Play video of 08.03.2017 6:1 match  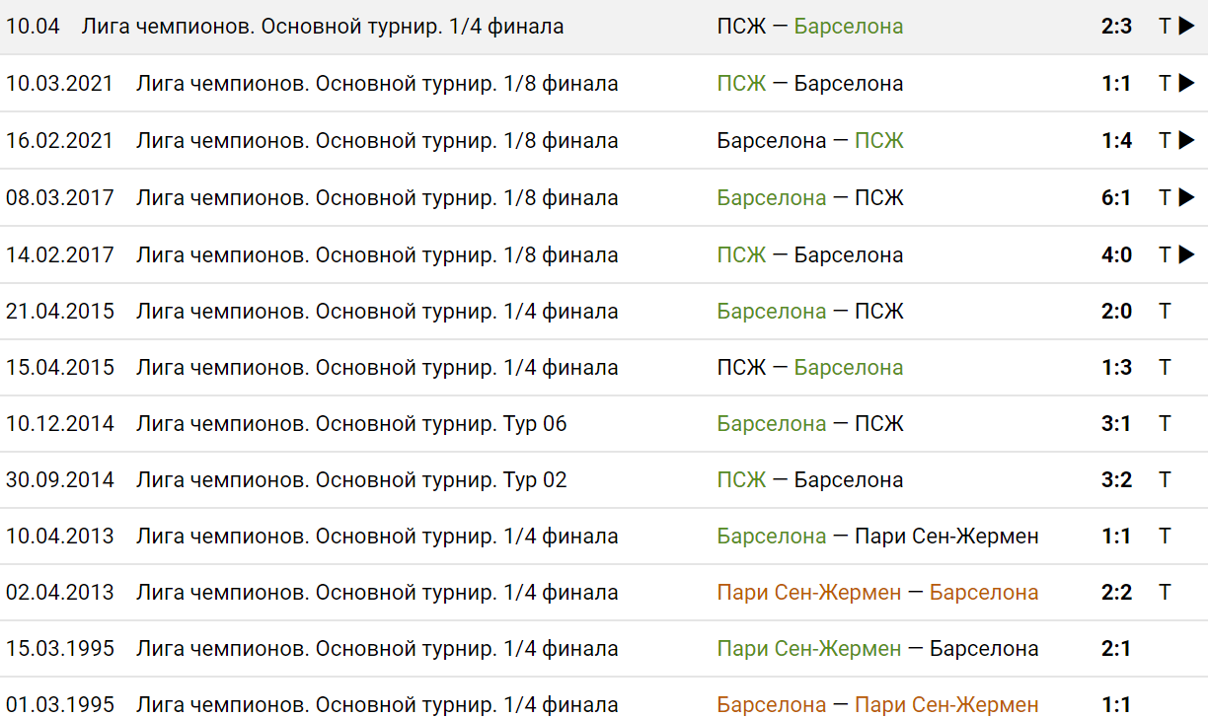1186,198
